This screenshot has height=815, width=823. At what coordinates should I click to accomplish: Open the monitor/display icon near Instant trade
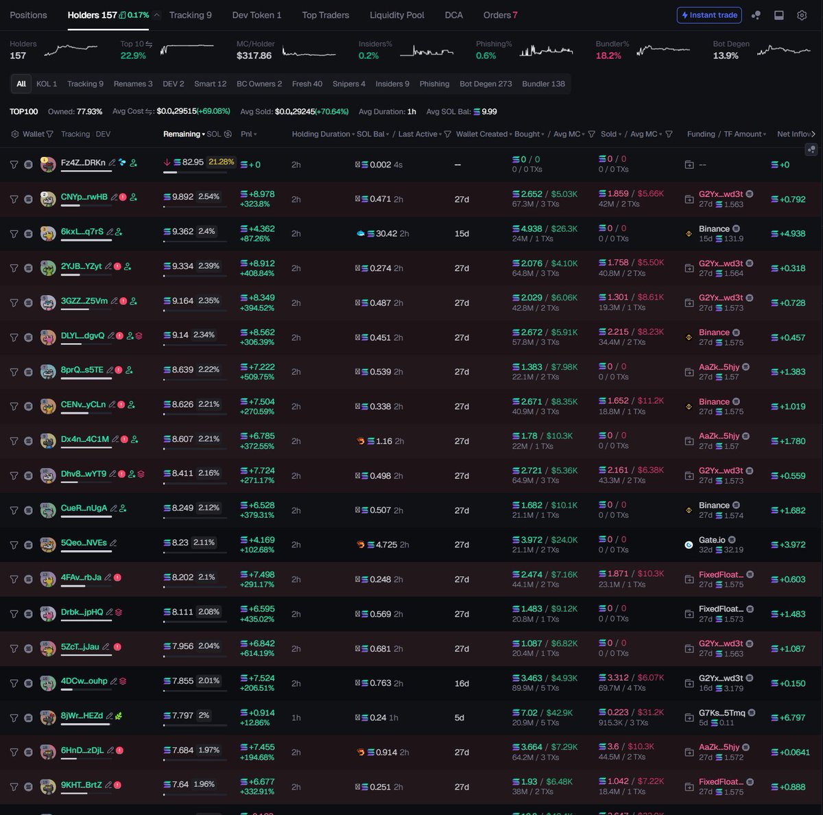pos(778,14)
